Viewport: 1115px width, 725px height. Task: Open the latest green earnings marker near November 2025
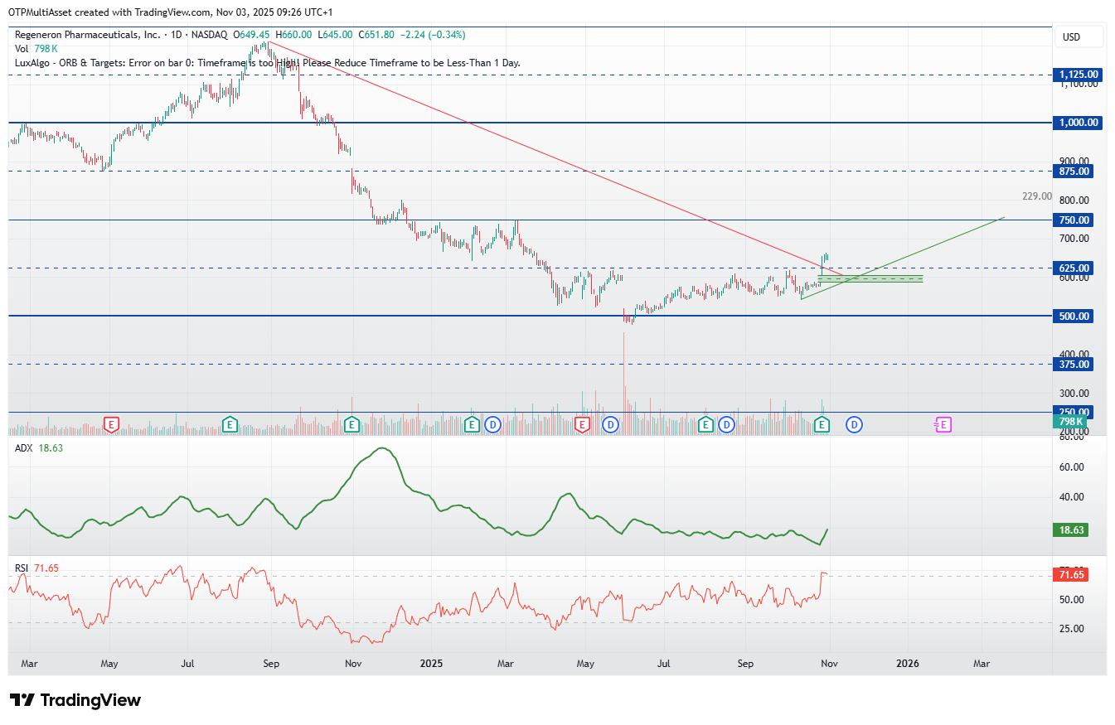[822, 425]
